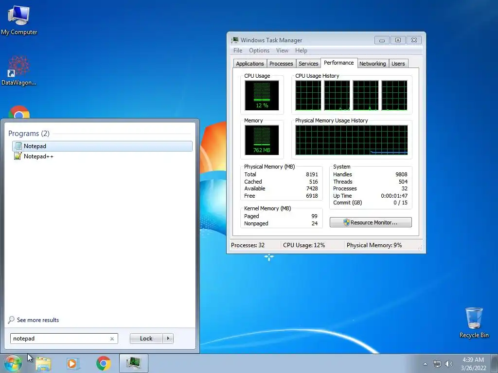This screenshot has width=498, height=373.
Task: Click the Show desktop strip beside the clock
Action: pyautogui.click(x=494, y=363)
